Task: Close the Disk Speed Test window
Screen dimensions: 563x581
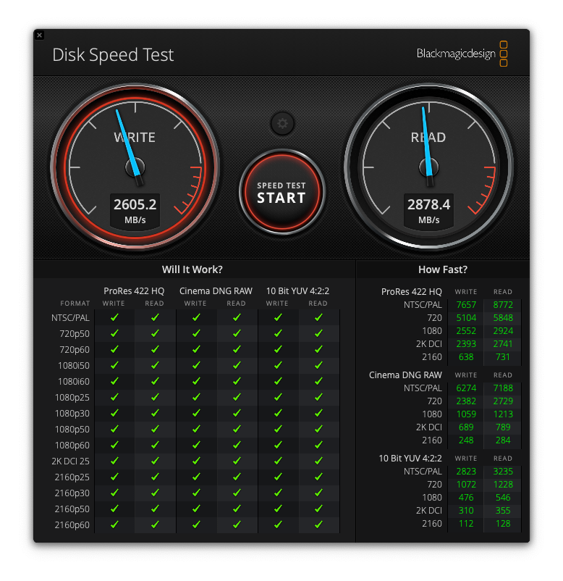Action: coord(39,35)
